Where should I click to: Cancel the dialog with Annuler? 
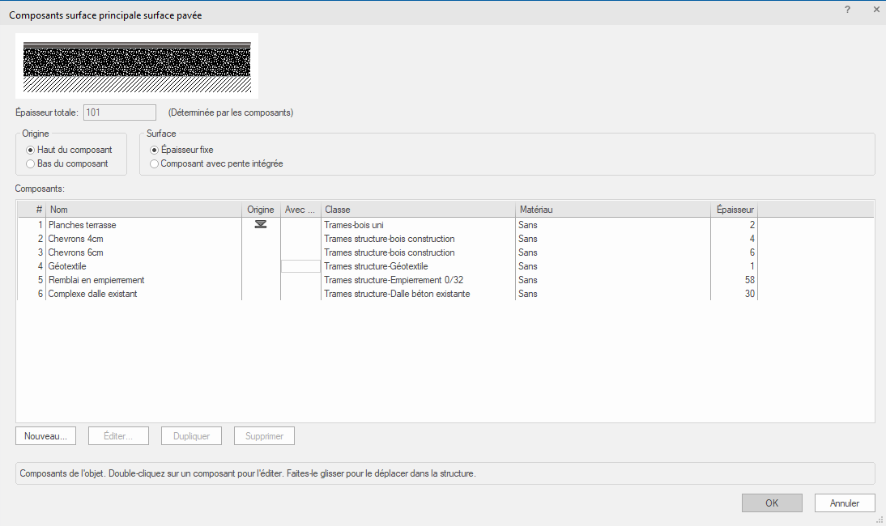coord(845,503)
